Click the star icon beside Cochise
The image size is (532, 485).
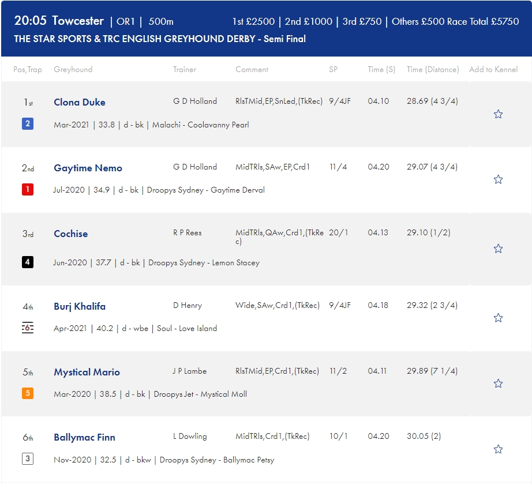pyautogui.click(x=498, y=249)
